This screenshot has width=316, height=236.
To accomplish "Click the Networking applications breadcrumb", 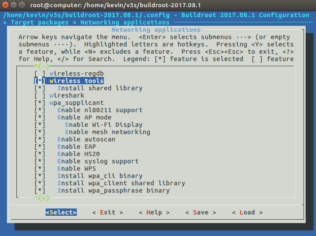I will (125, 22).
